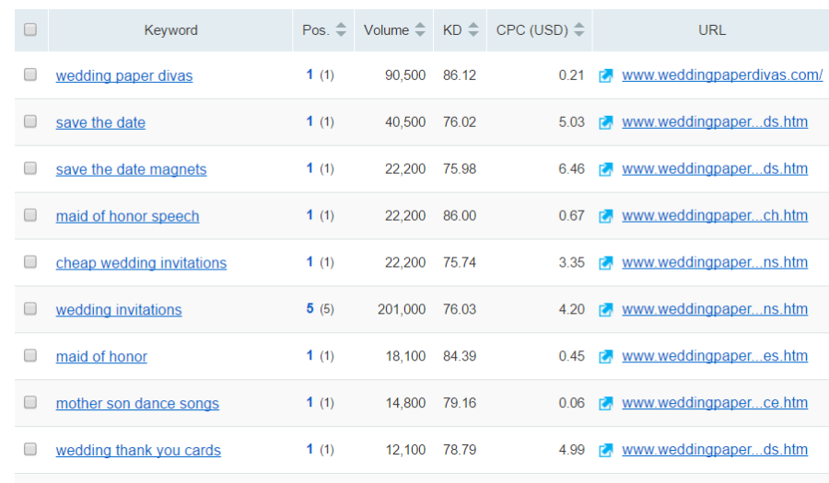Viewport: 829px width, 483px height.
Task: Sort by KD column arrows
Action: click(473, 29)
